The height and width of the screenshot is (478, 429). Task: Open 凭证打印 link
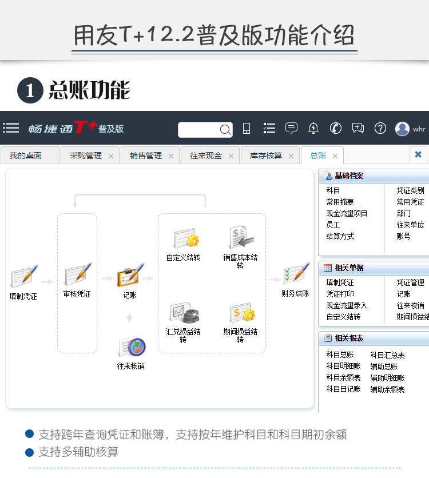[340, 294]
